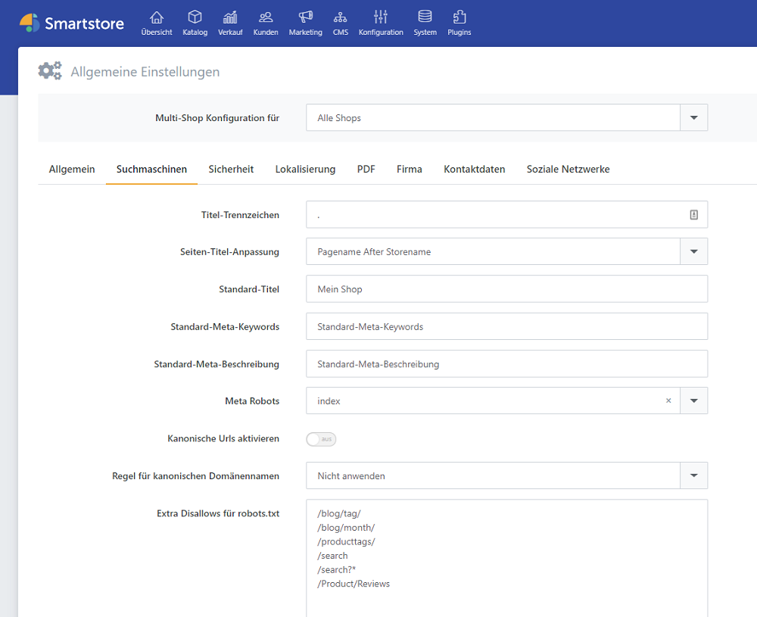This screenshot has height=617, width=757.
Task: Expand the Multi-Shop Konfiguration dropdown
Action: (693, 118)
